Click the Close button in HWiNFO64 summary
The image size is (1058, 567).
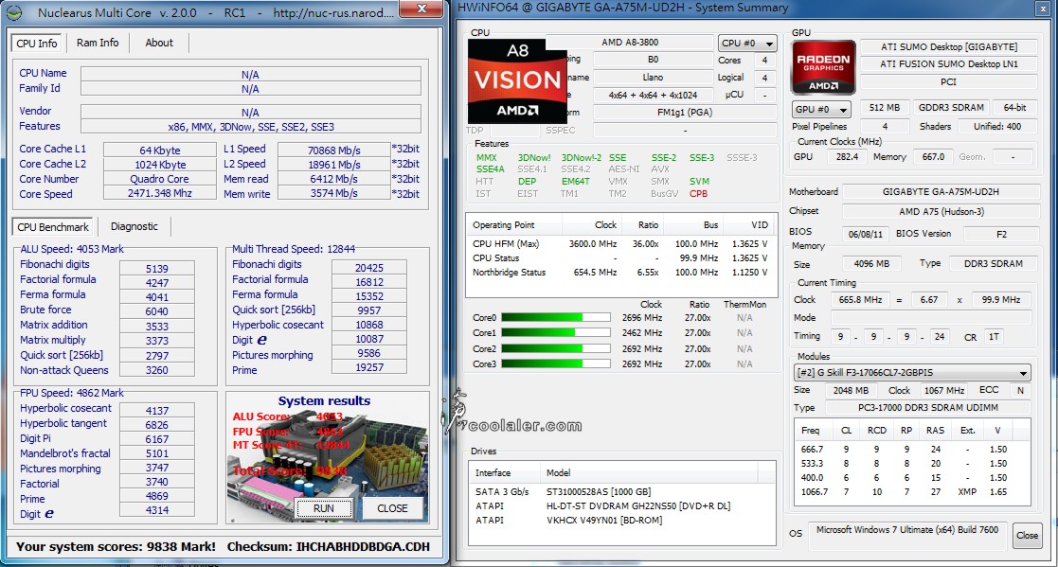pyautogui.click(x=1027, y=536)
